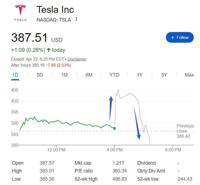Click the green dot at 4:00 PM close

tap(115, 128)
